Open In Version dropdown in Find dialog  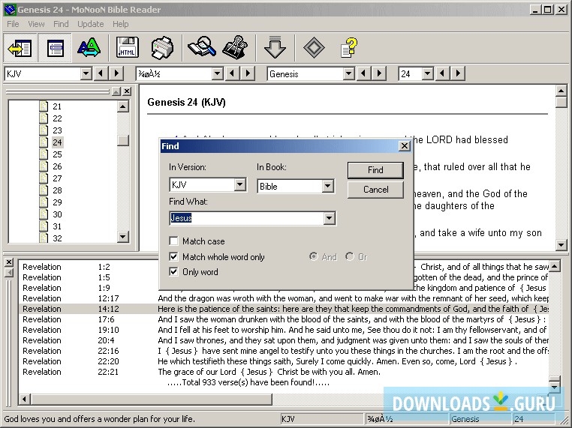tap(239, 184)
